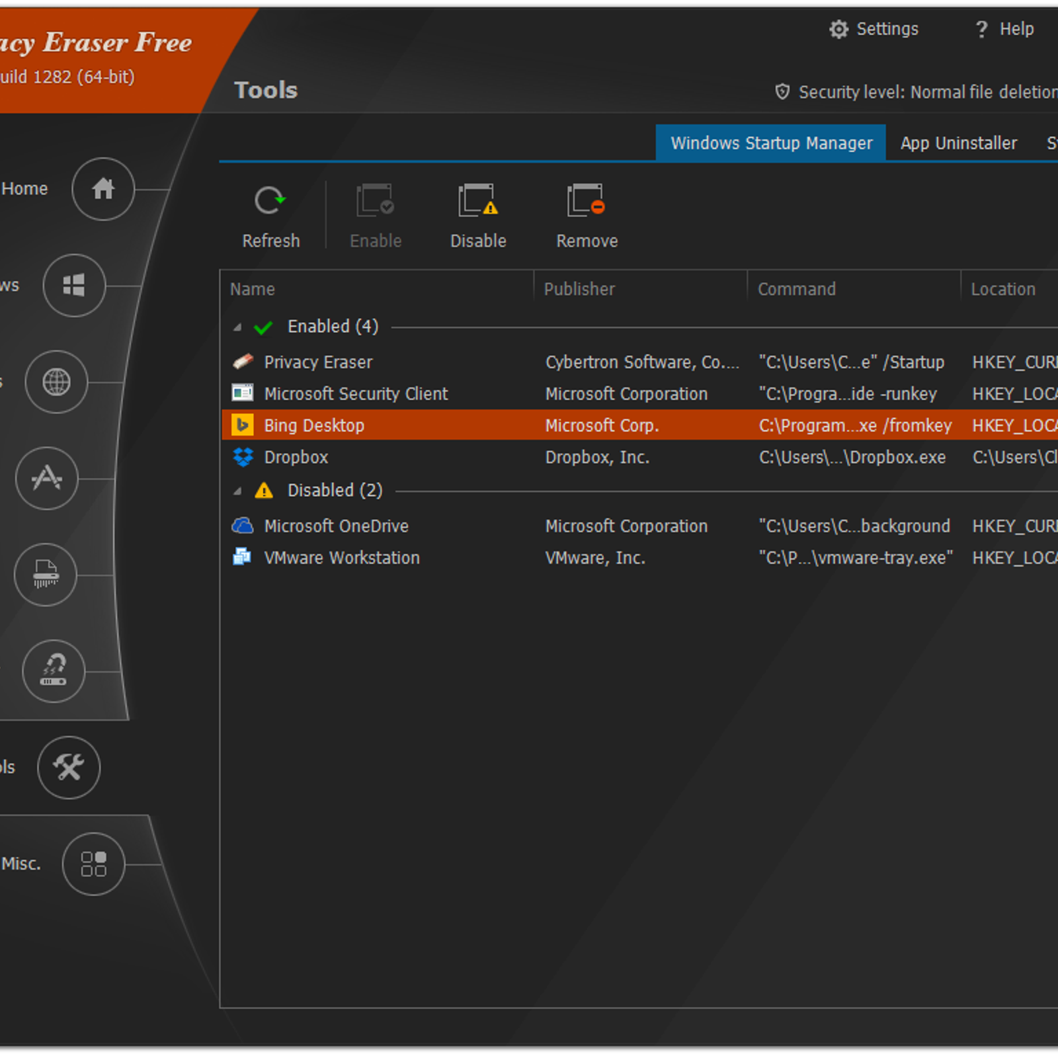Click the 'C:\Program...xe /fromkey' command cell
Image resolution: width=1058 pixels, height=1058 pixels.
pyautogui.click(x=855, y=425)
